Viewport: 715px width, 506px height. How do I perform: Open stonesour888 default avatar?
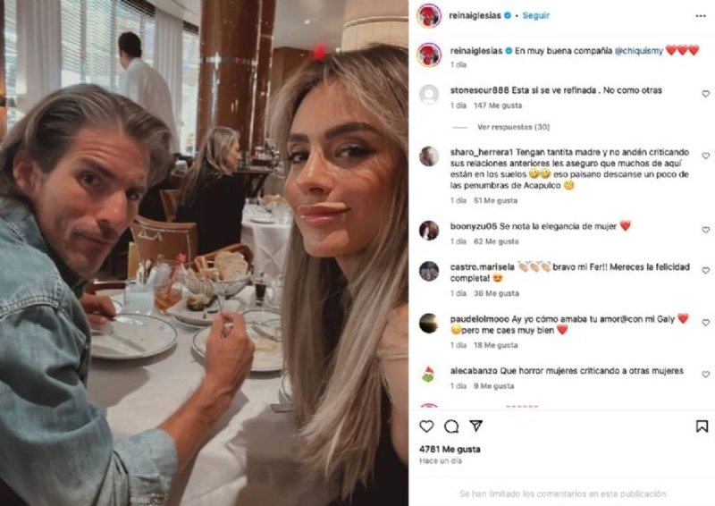click(x=429, y=95)
